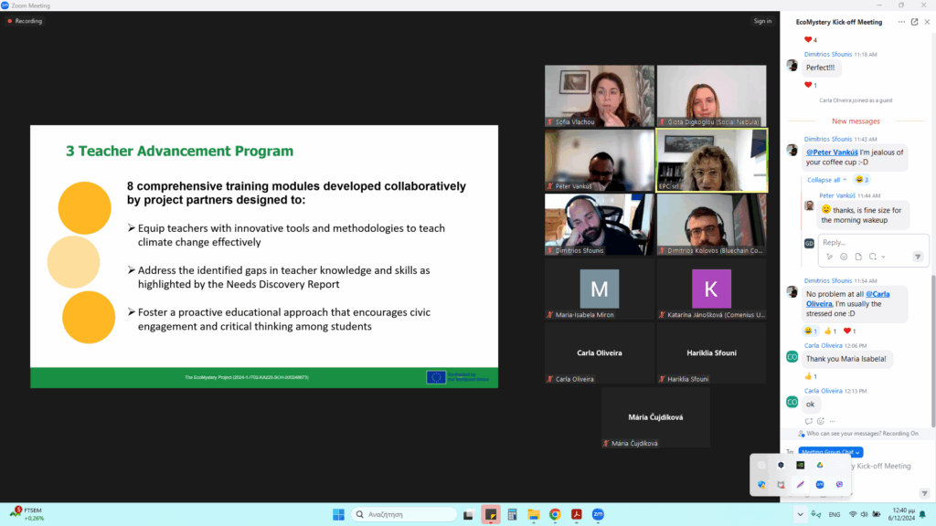Viewport: 936px width, 526px height.
Task: Click the Reply input field
Action: tap(859, 243)
